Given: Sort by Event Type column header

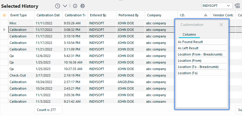Looking at the screenshot, I should click(21, 15).
